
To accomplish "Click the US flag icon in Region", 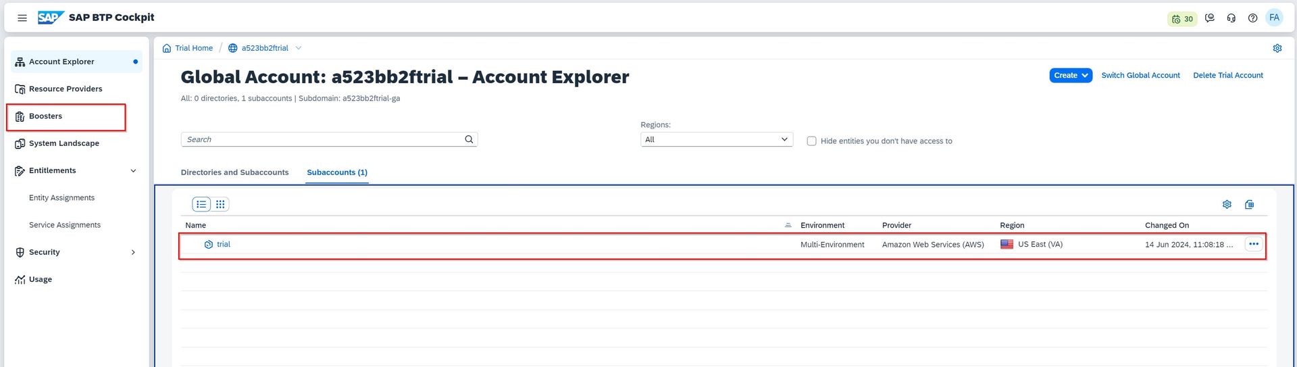I will tap(1007, 244).
